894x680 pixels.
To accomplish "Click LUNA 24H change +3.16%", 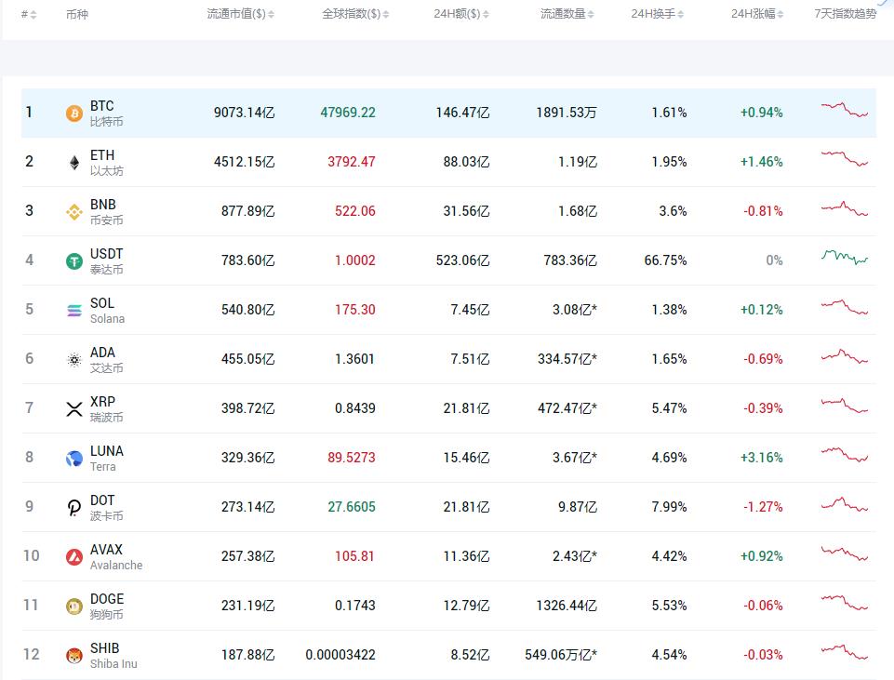I will point(761,458).
